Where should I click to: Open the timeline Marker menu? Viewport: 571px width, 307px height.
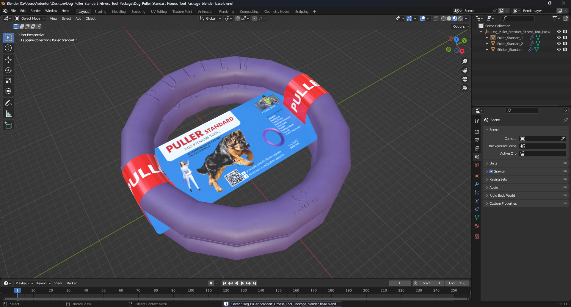point(71,283)
